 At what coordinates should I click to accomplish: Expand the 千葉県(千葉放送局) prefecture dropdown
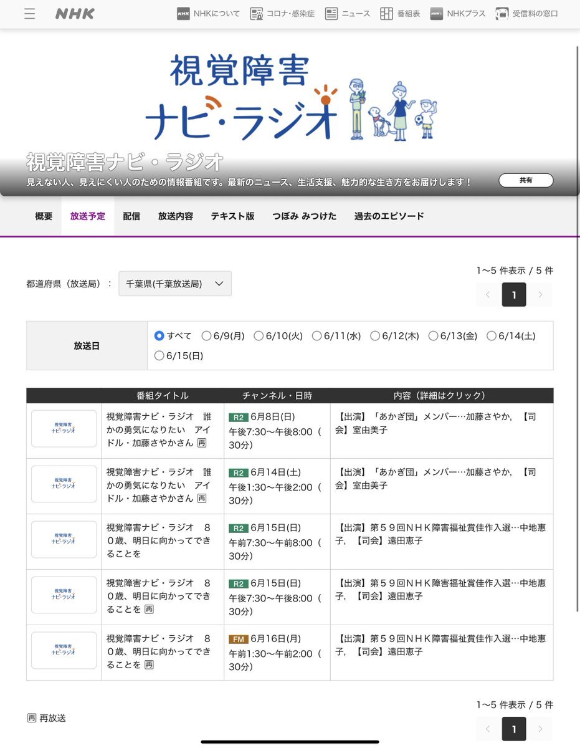[175, 284]
